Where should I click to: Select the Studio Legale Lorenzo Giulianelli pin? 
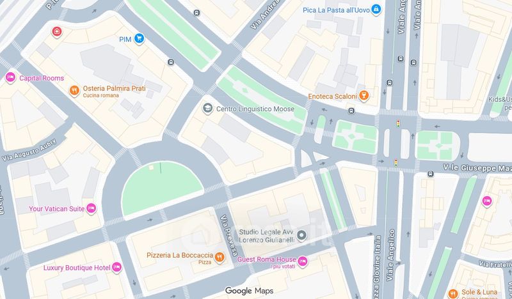pyautogui.click(x=302, y=235)
